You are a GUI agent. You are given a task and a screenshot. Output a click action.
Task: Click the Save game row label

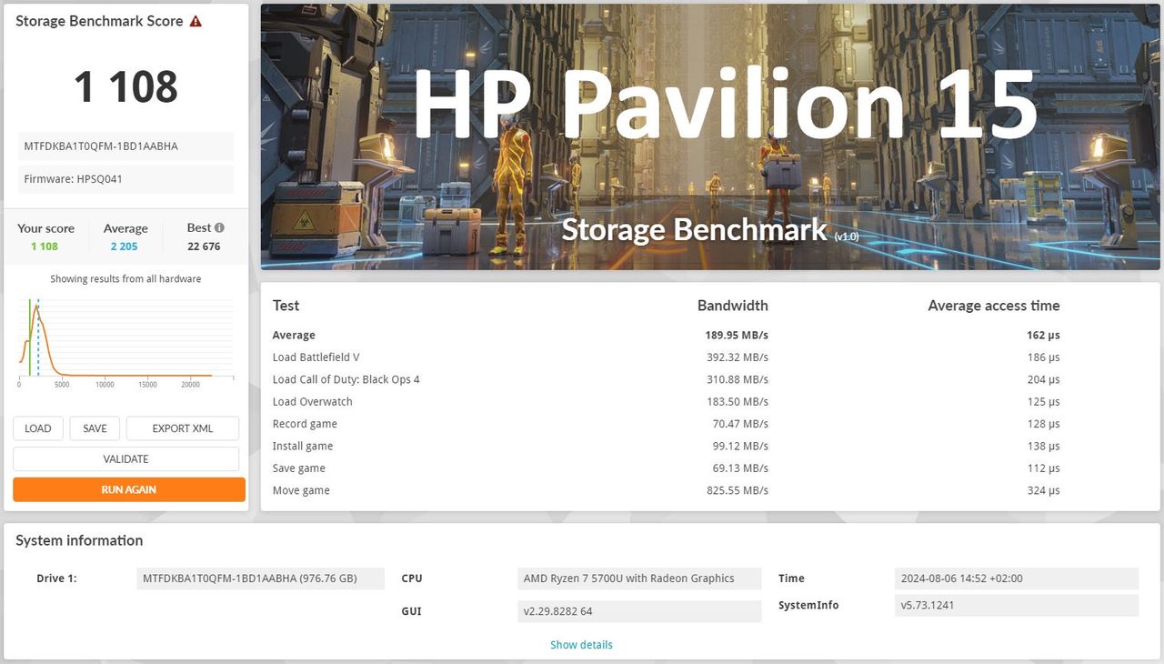298,468
